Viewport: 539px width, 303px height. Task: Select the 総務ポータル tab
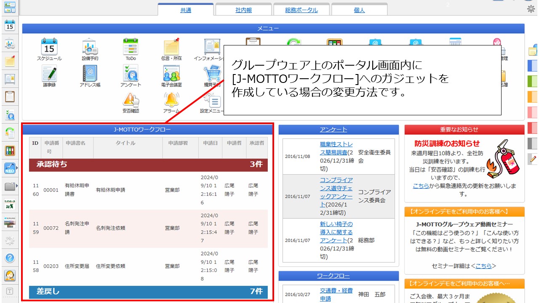point(302,10)
